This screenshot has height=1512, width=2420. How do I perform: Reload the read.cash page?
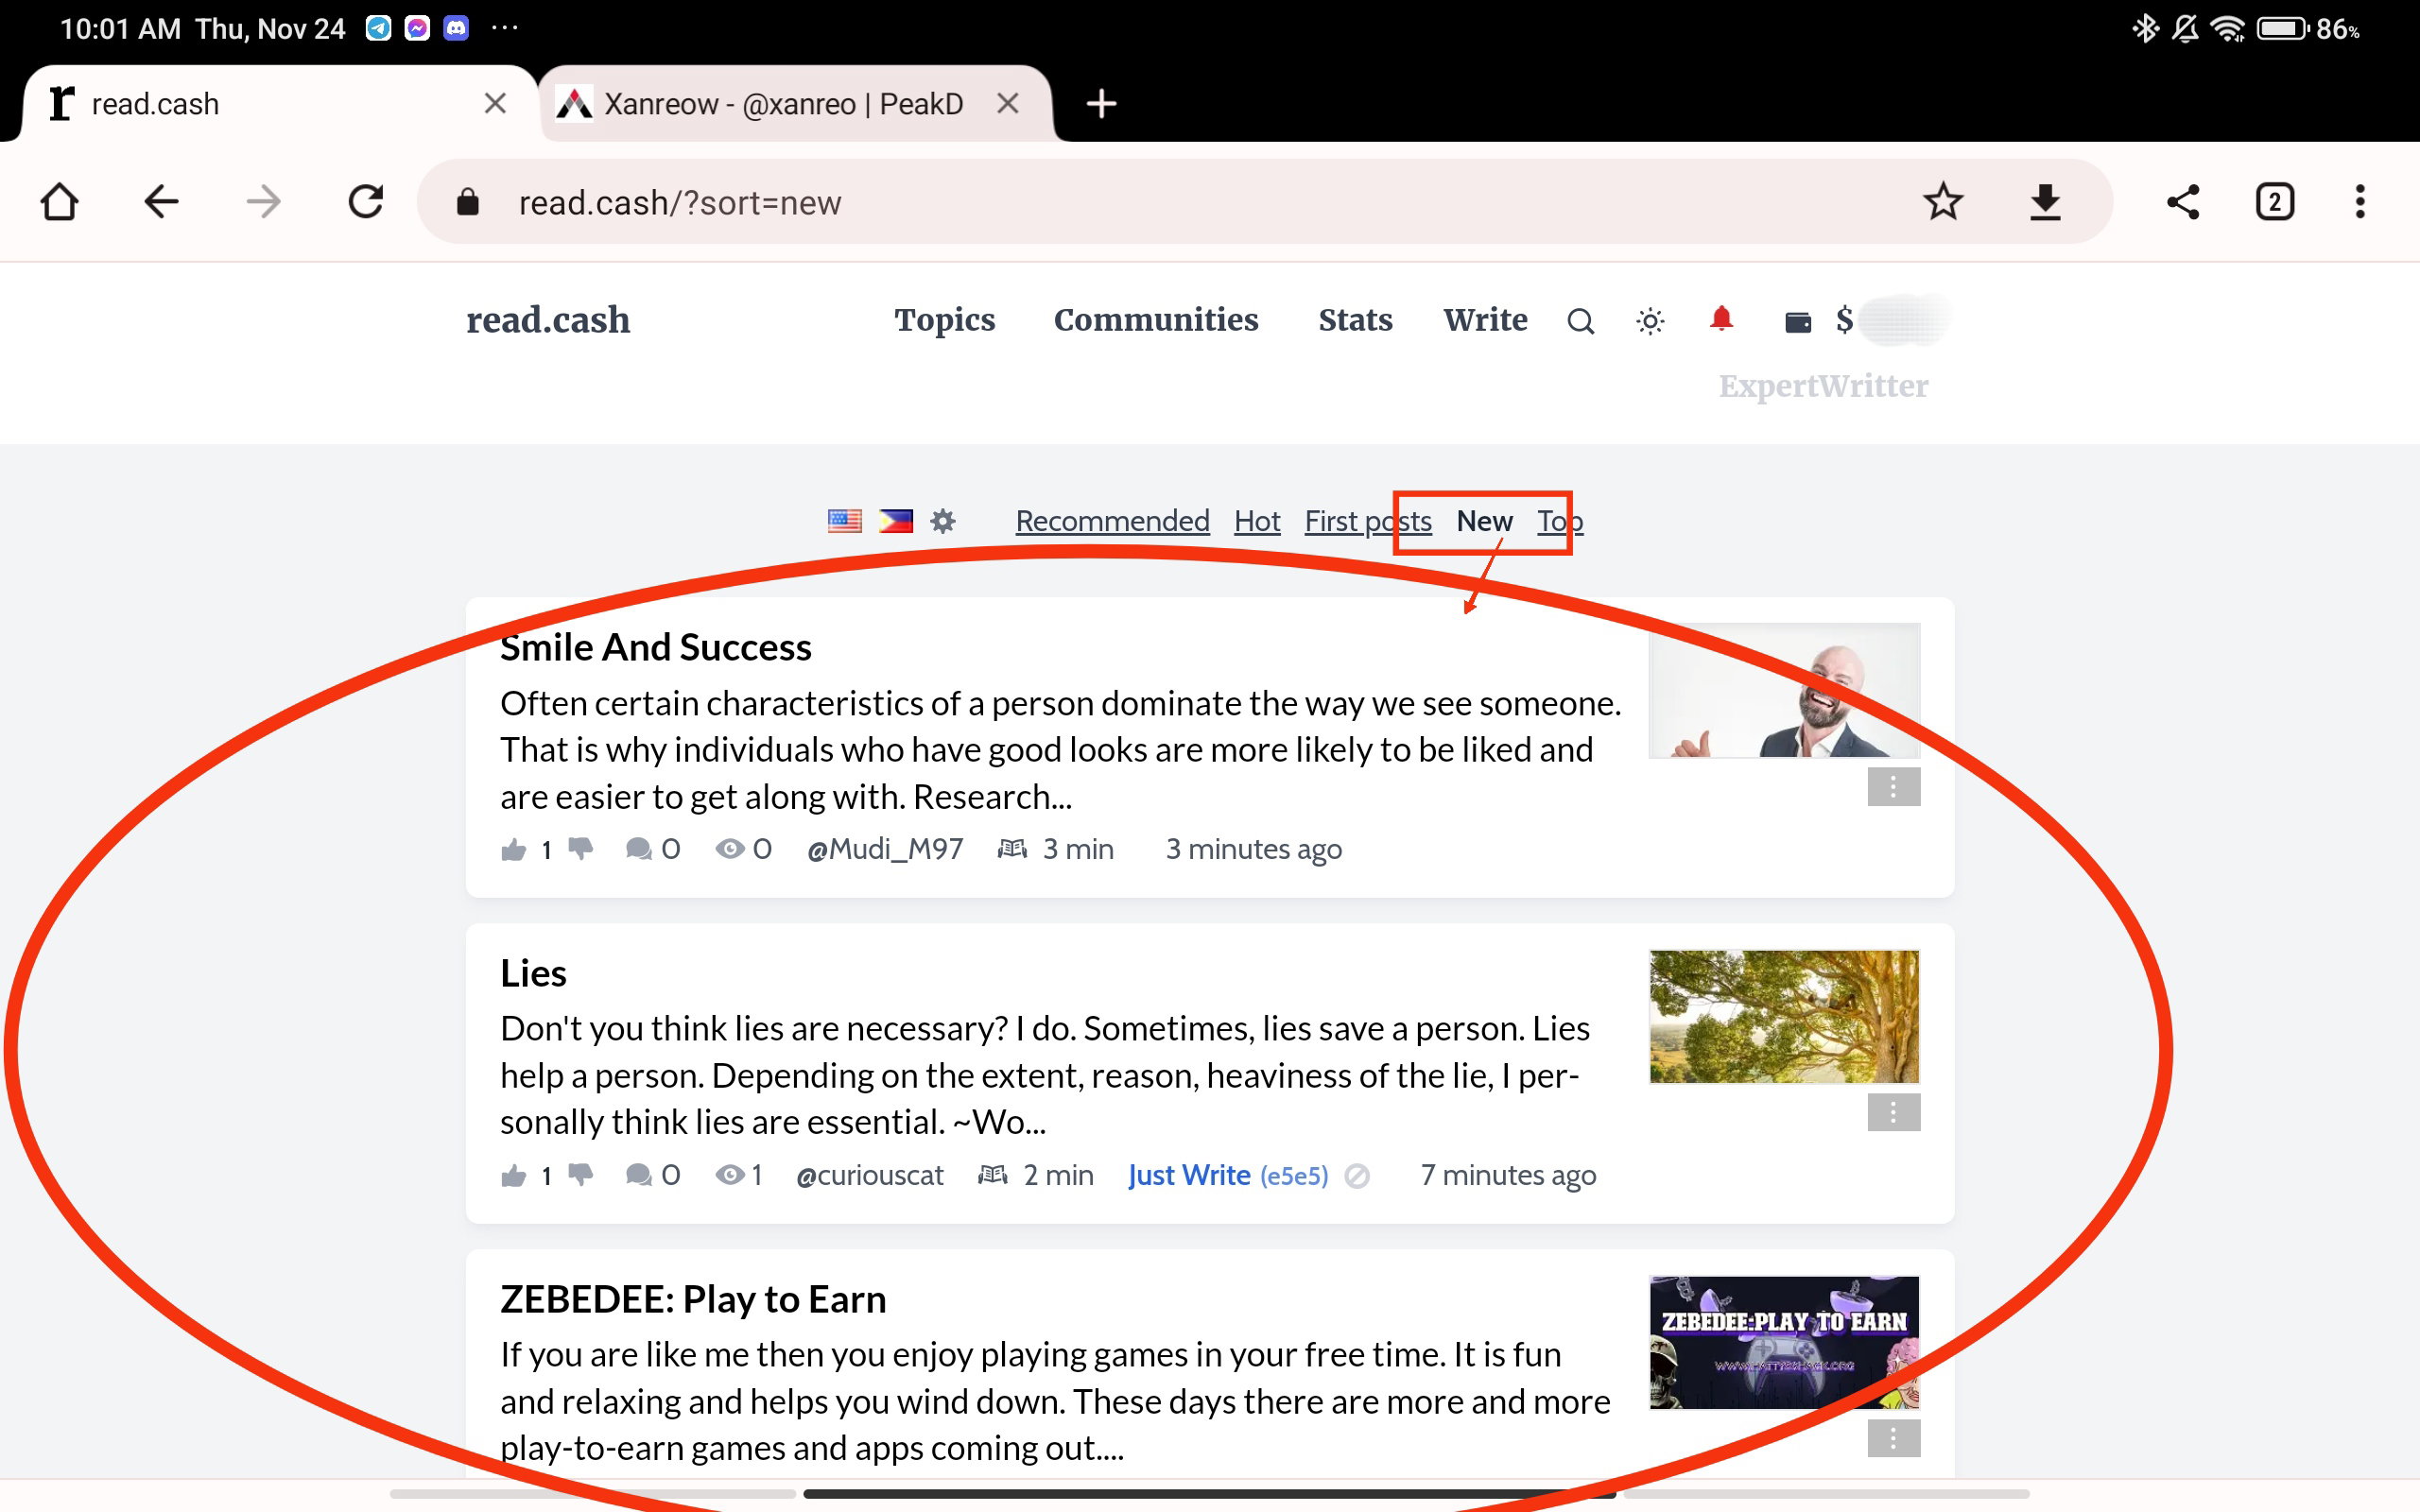366,202
